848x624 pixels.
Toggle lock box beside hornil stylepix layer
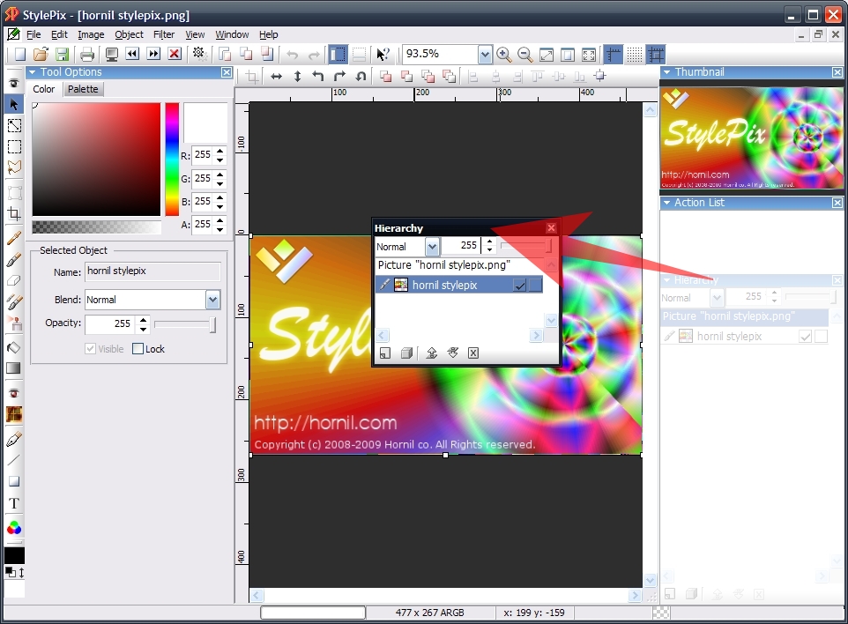pos(535,285)
